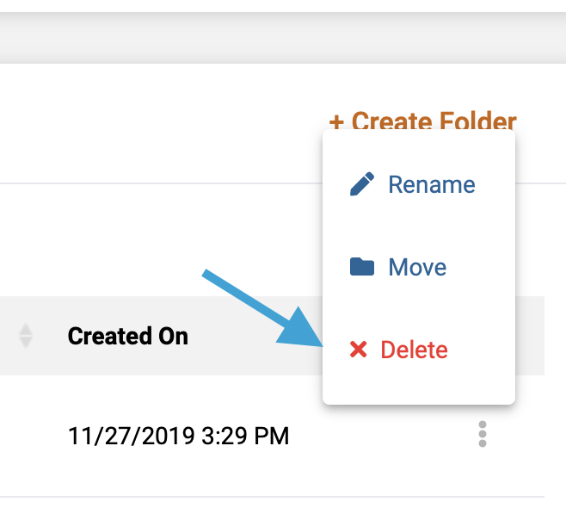
Task: Click the plus icon before Create Folder
Action: pyautogui.click(x=336, y=122)
